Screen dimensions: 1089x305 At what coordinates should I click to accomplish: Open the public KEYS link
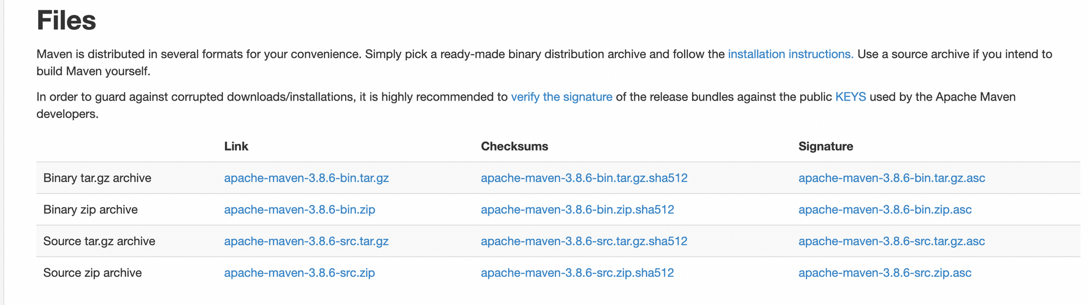[851, 97]
